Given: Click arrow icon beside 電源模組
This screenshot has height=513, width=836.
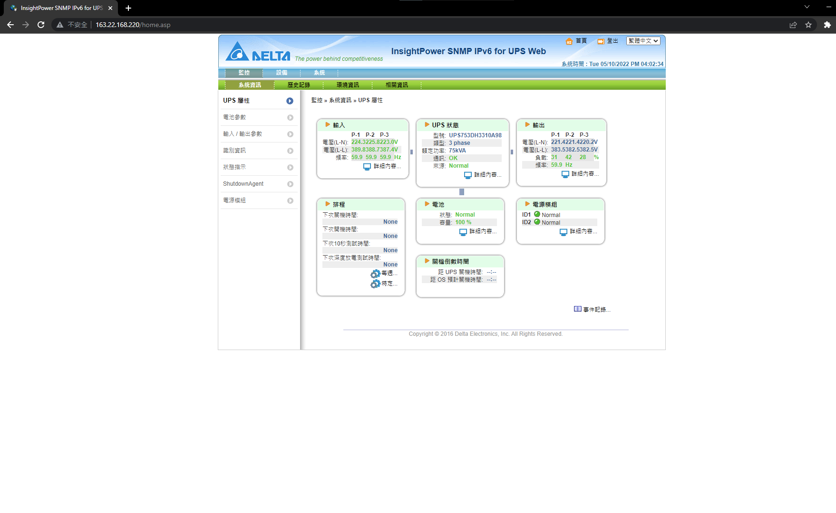Looking at the screenshot, I should [290, 200].
